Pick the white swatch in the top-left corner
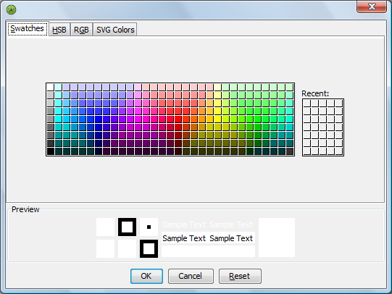 point(50,87)
